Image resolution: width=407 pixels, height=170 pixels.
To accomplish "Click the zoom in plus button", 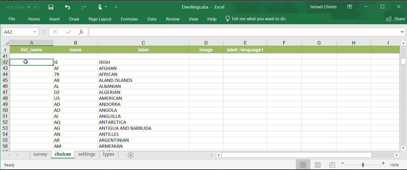I will pyautogui.click(x=383, y=163).
